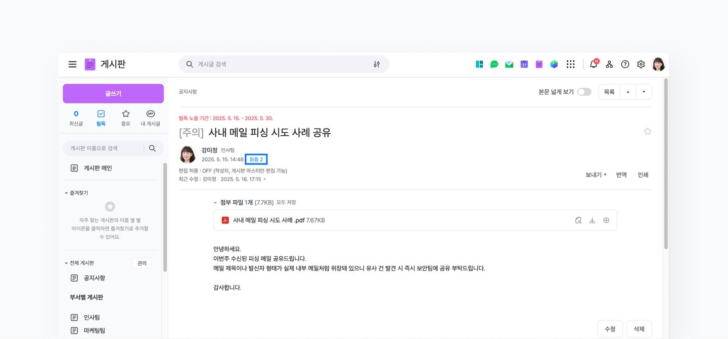Star the phishing notice post
This screenshot has width=728, height=339.
point(648,131)
